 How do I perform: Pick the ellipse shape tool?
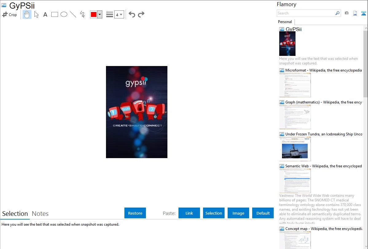click(64, 14)
